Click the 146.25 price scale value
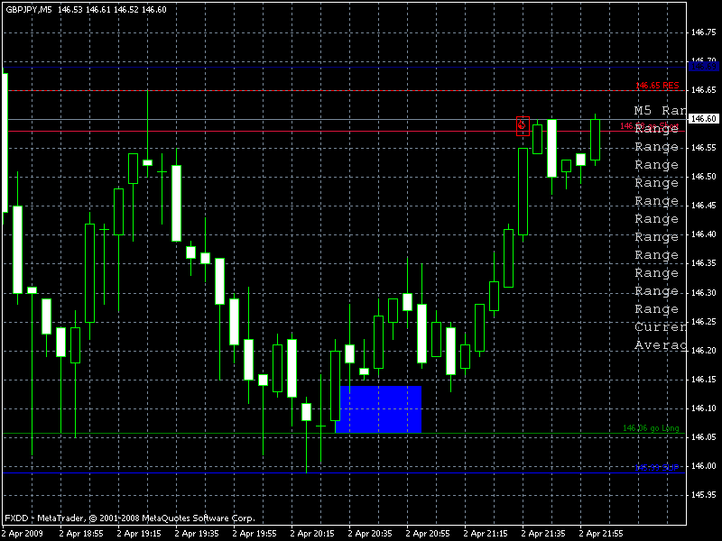Viewport: 722px width, 541px height. [704, 322]
